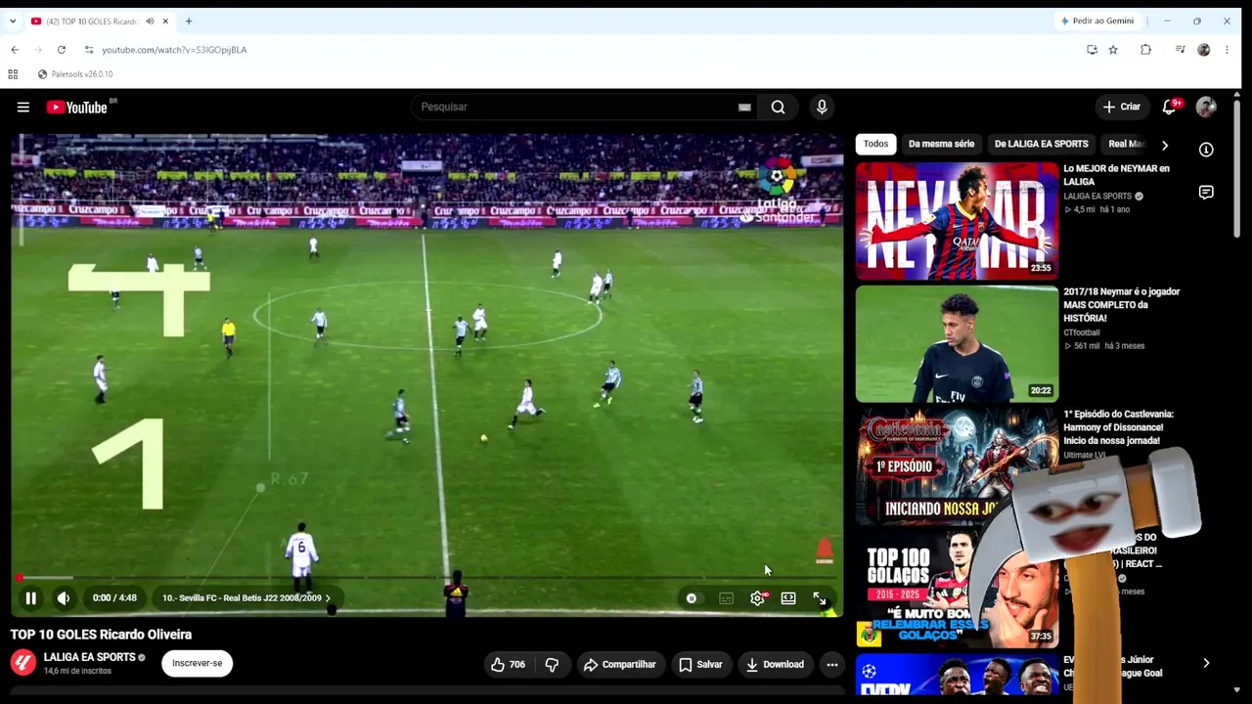Dislike the video
Image resolution: width=1252 pixels, height=704 pixels.
coord(552,665)
